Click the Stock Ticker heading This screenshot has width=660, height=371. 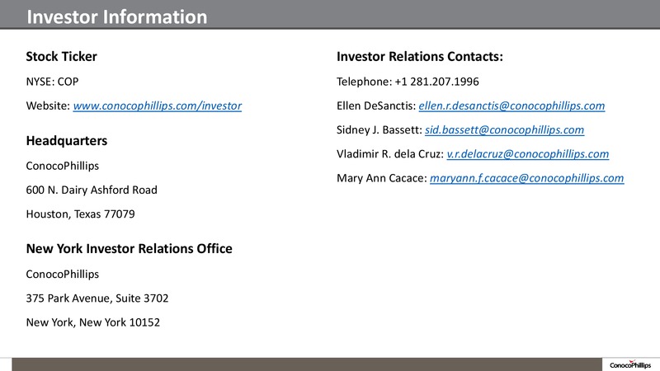61,56
